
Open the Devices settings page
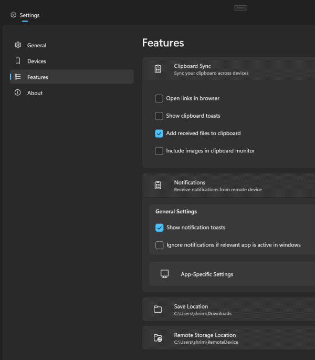(72, 61)
